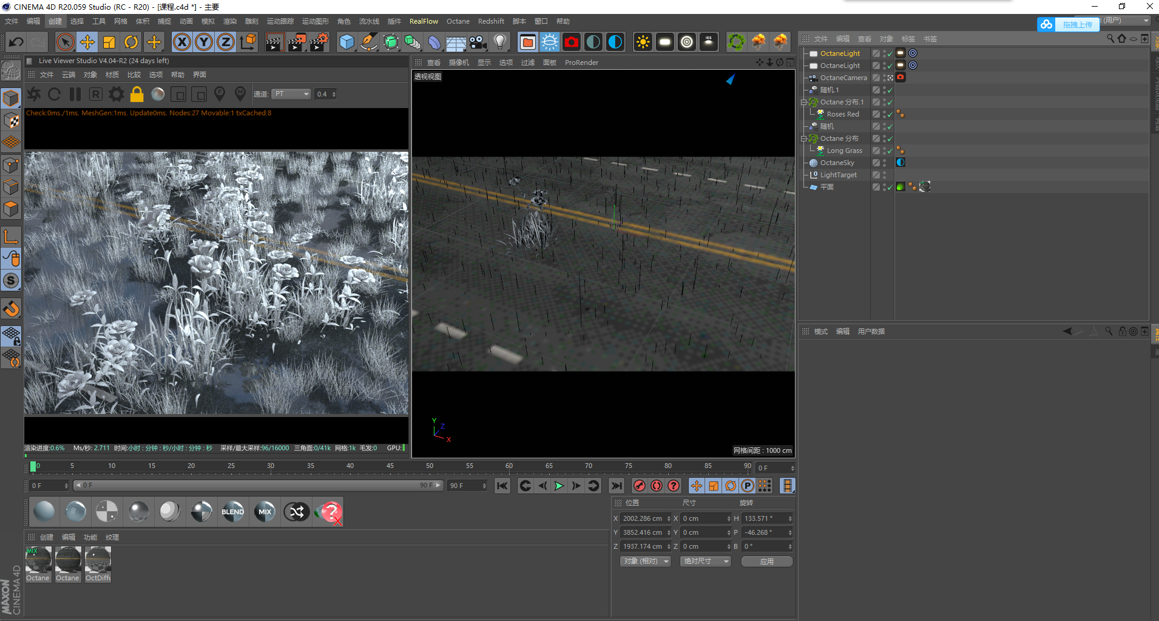Open the 对象 (相对) coordinate dropdown
This screenshot has width=1159, height=621.
click(x=646, y=562)
